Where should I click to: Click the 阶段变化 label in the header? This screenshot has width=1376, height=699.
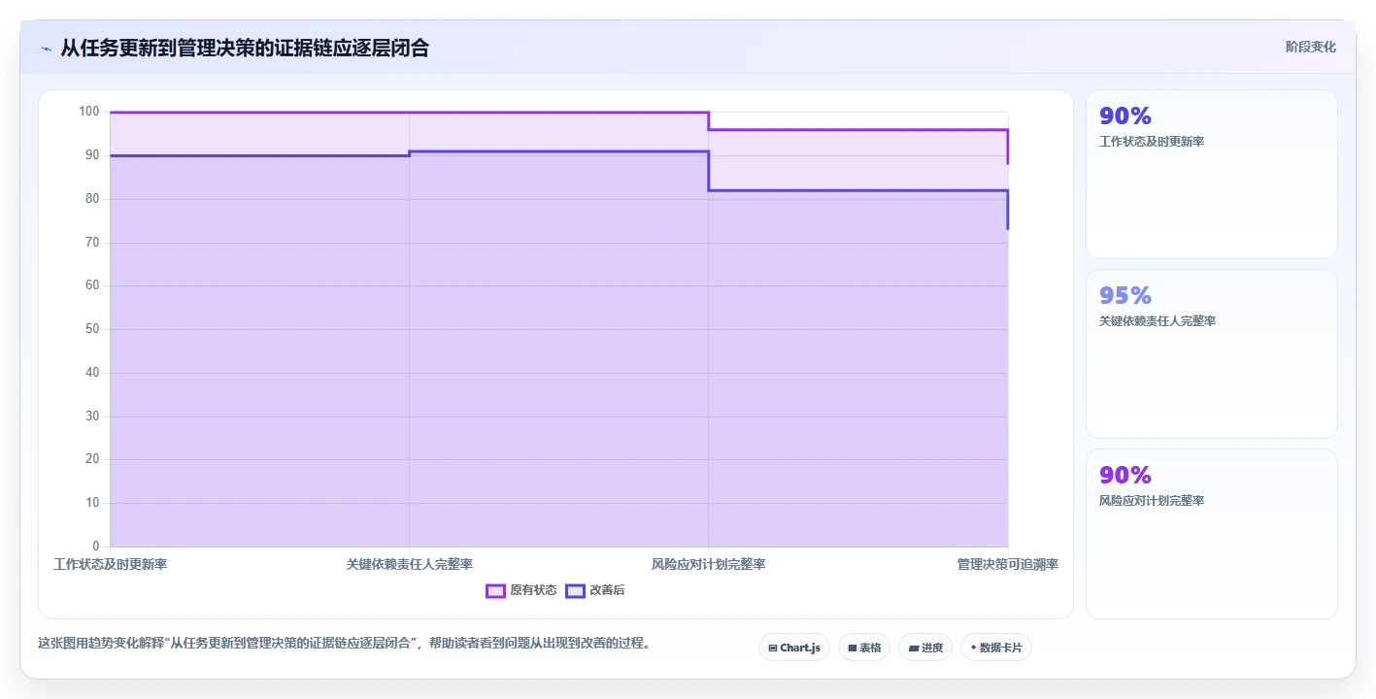click(1311, 47)
